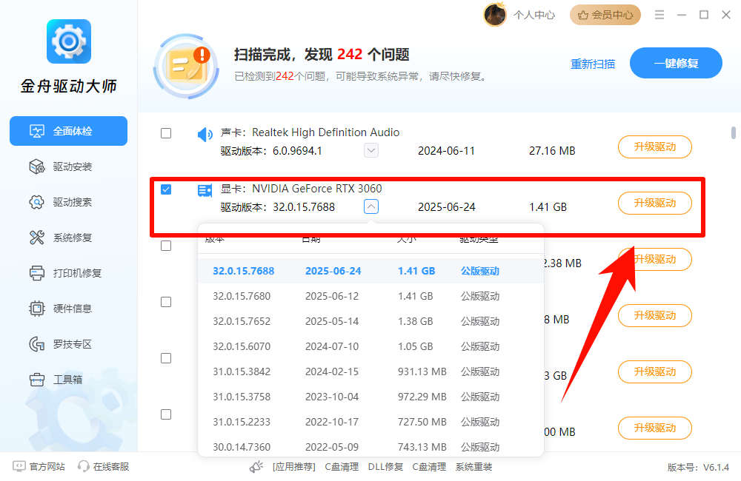Click 升级驱动 in the 8 MB row
The width and height of the screenshot is (741, 481).
tap(655, 315)
